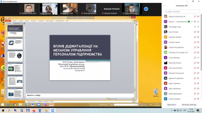
Task: Expand hidden system tray icons arrow
Action: click(172, 110)
